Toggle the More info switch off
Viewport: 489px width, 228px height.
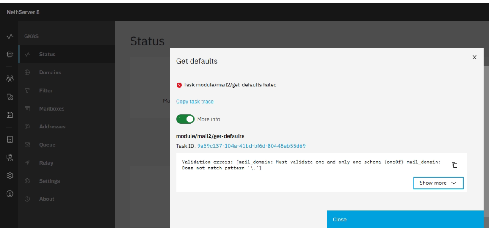[185, 119]
